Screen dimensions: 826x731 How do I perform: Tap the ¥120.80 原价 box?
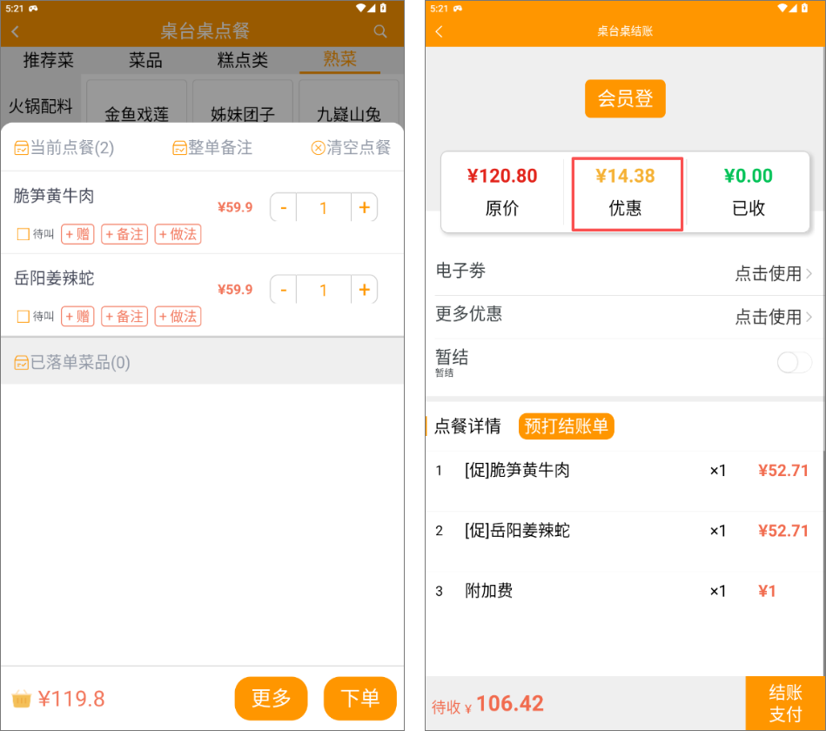coord(502,191)
